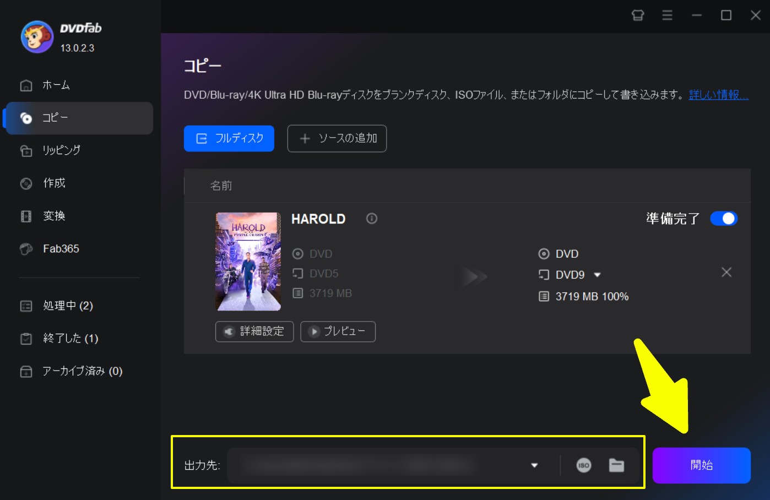Image resolution: width=770 pixels, height=500 pixels.
Task: Minimize the DVDFab window
Action: tap(697, 15)
